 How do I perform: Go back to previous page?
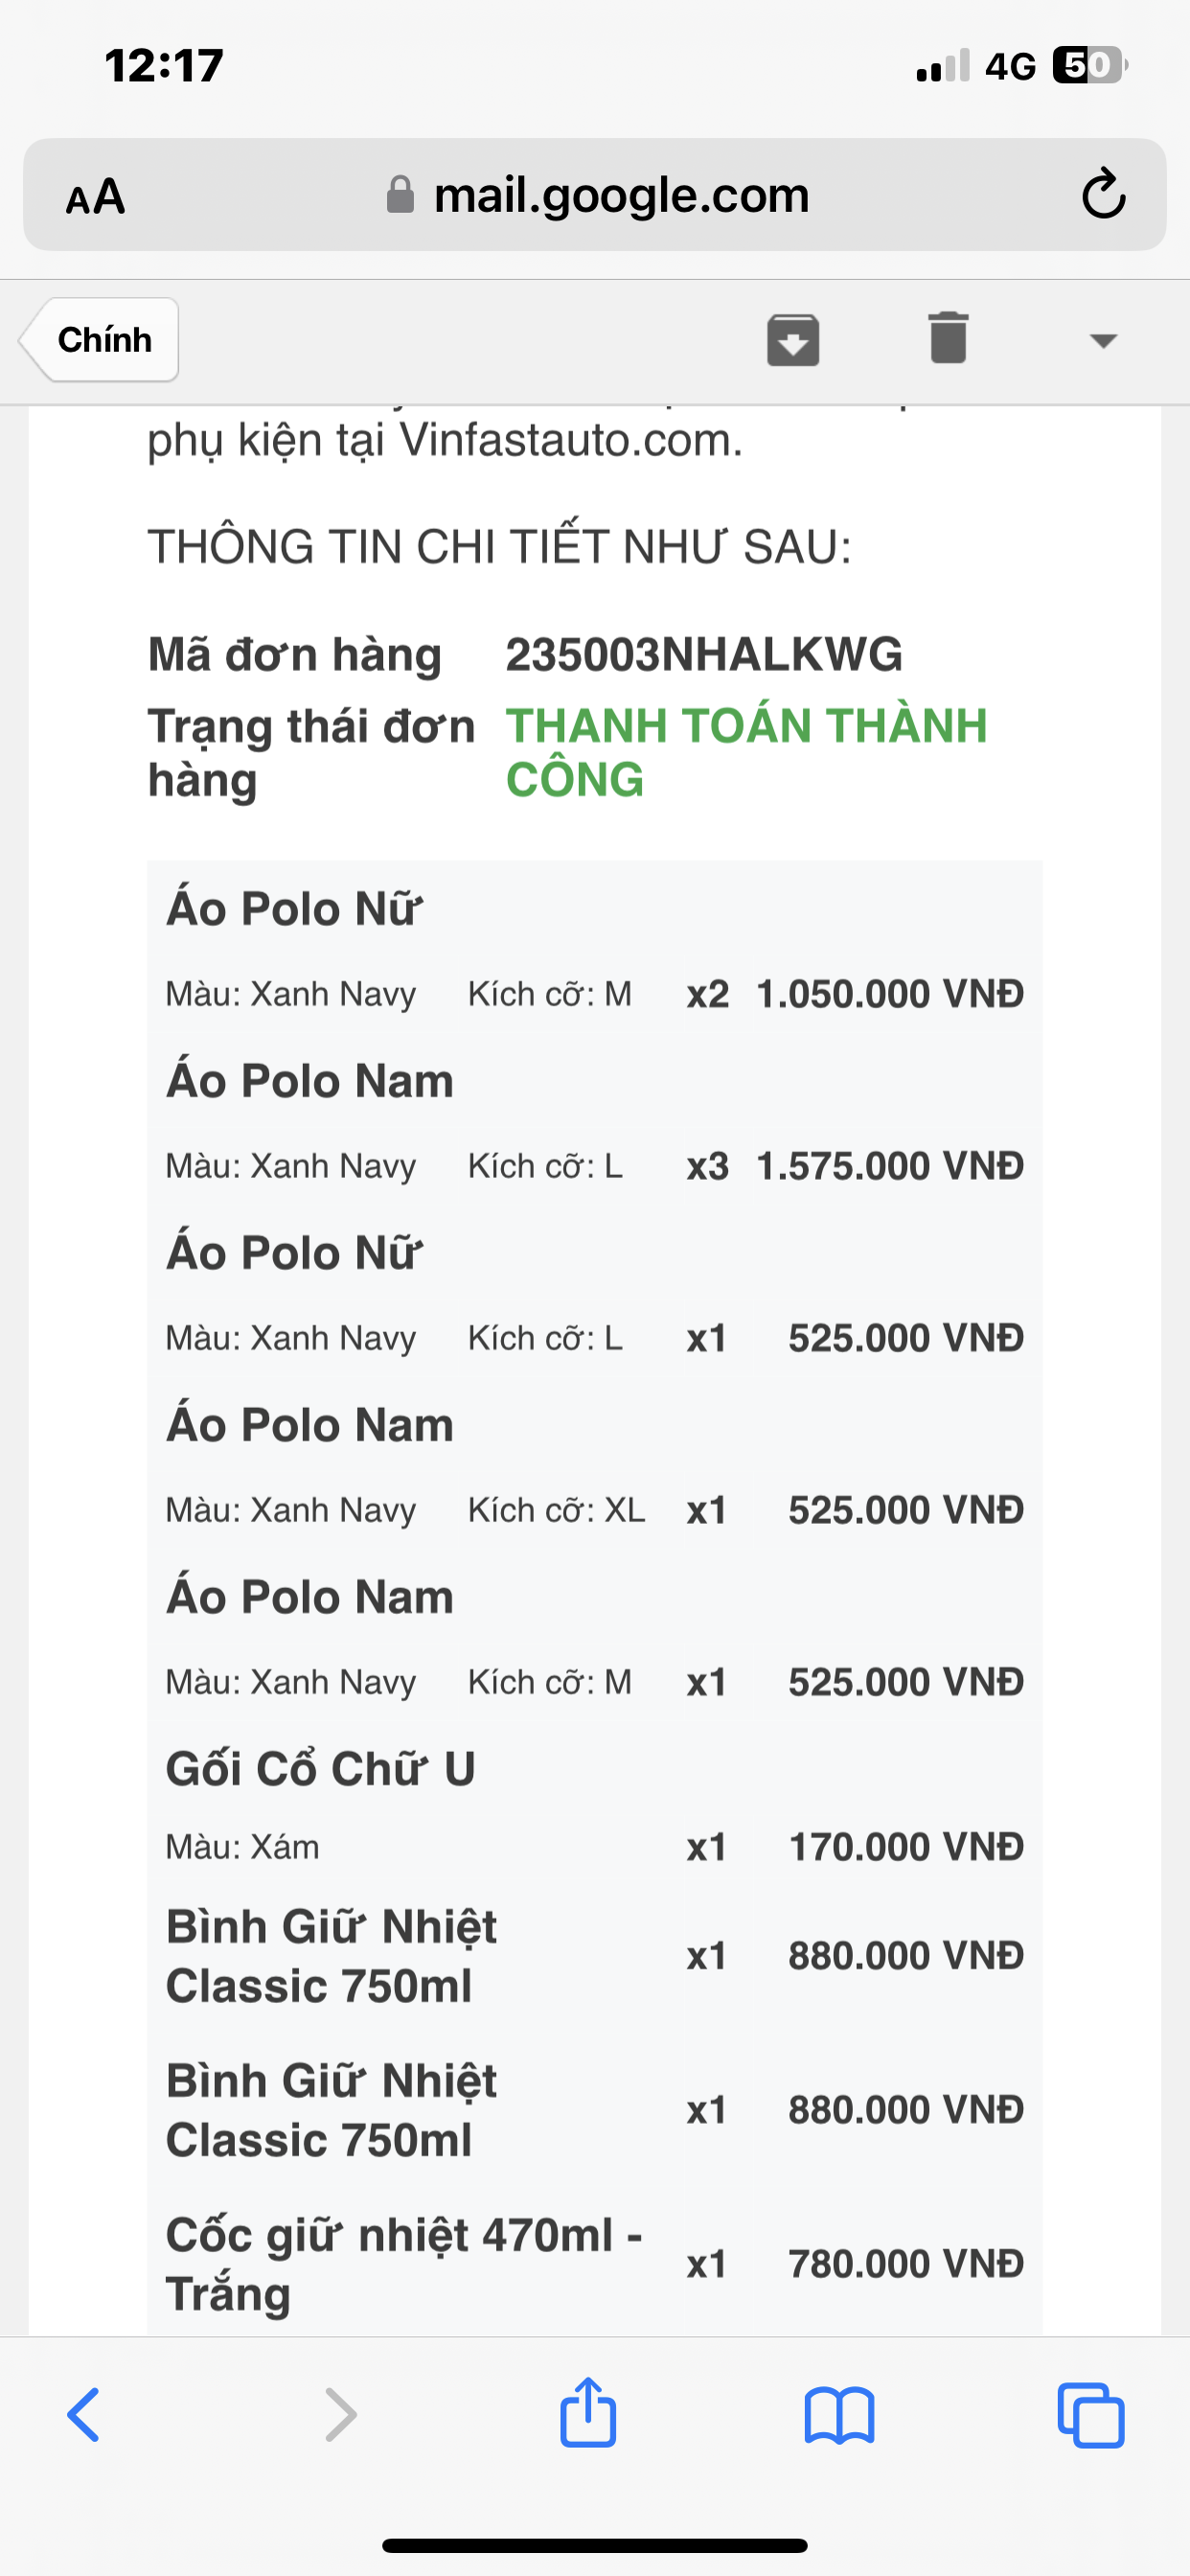click(x=84, y=2415)
